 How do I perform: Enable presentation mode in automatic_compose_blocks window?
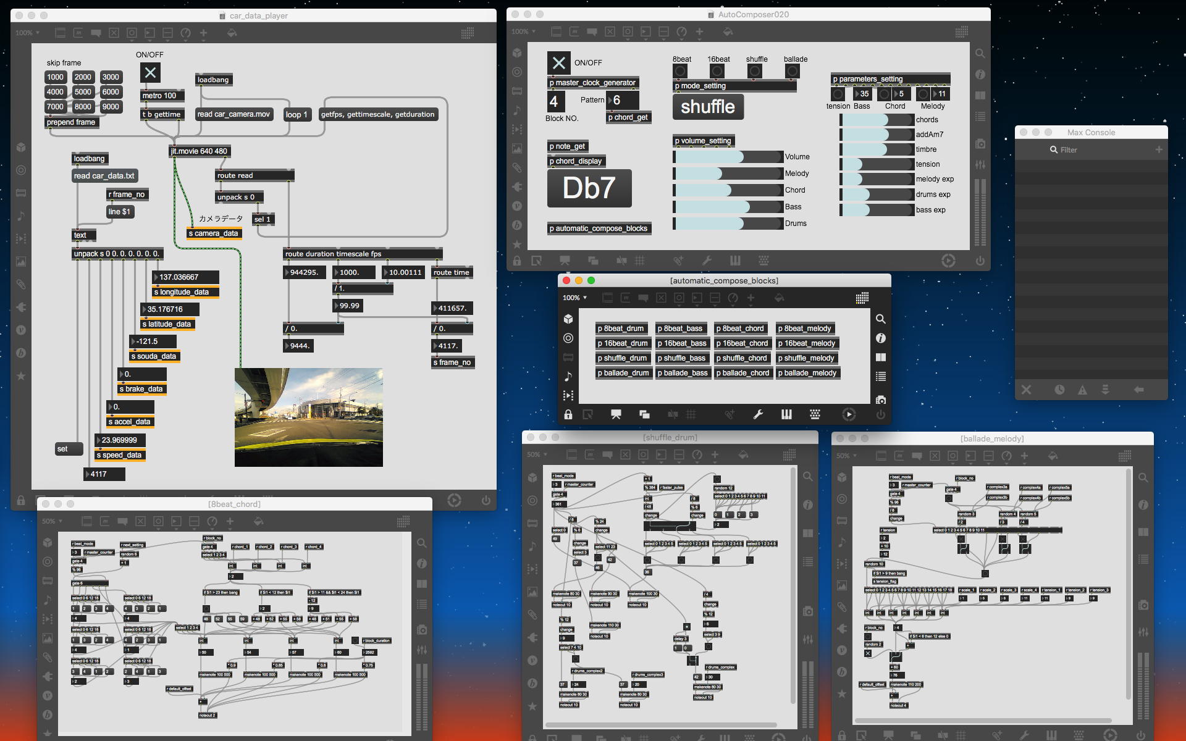616,414
